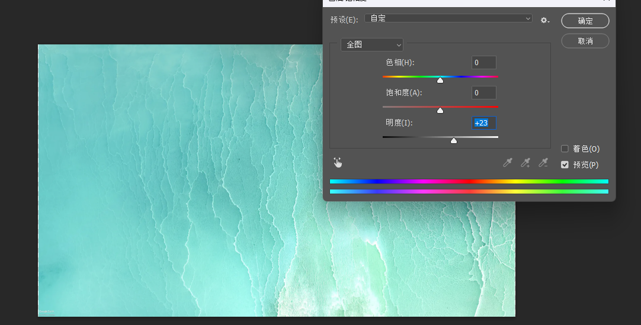Click the 饱和度(A) value field
Viewport: 641px width, 325px height.
[x=484, y=93]
